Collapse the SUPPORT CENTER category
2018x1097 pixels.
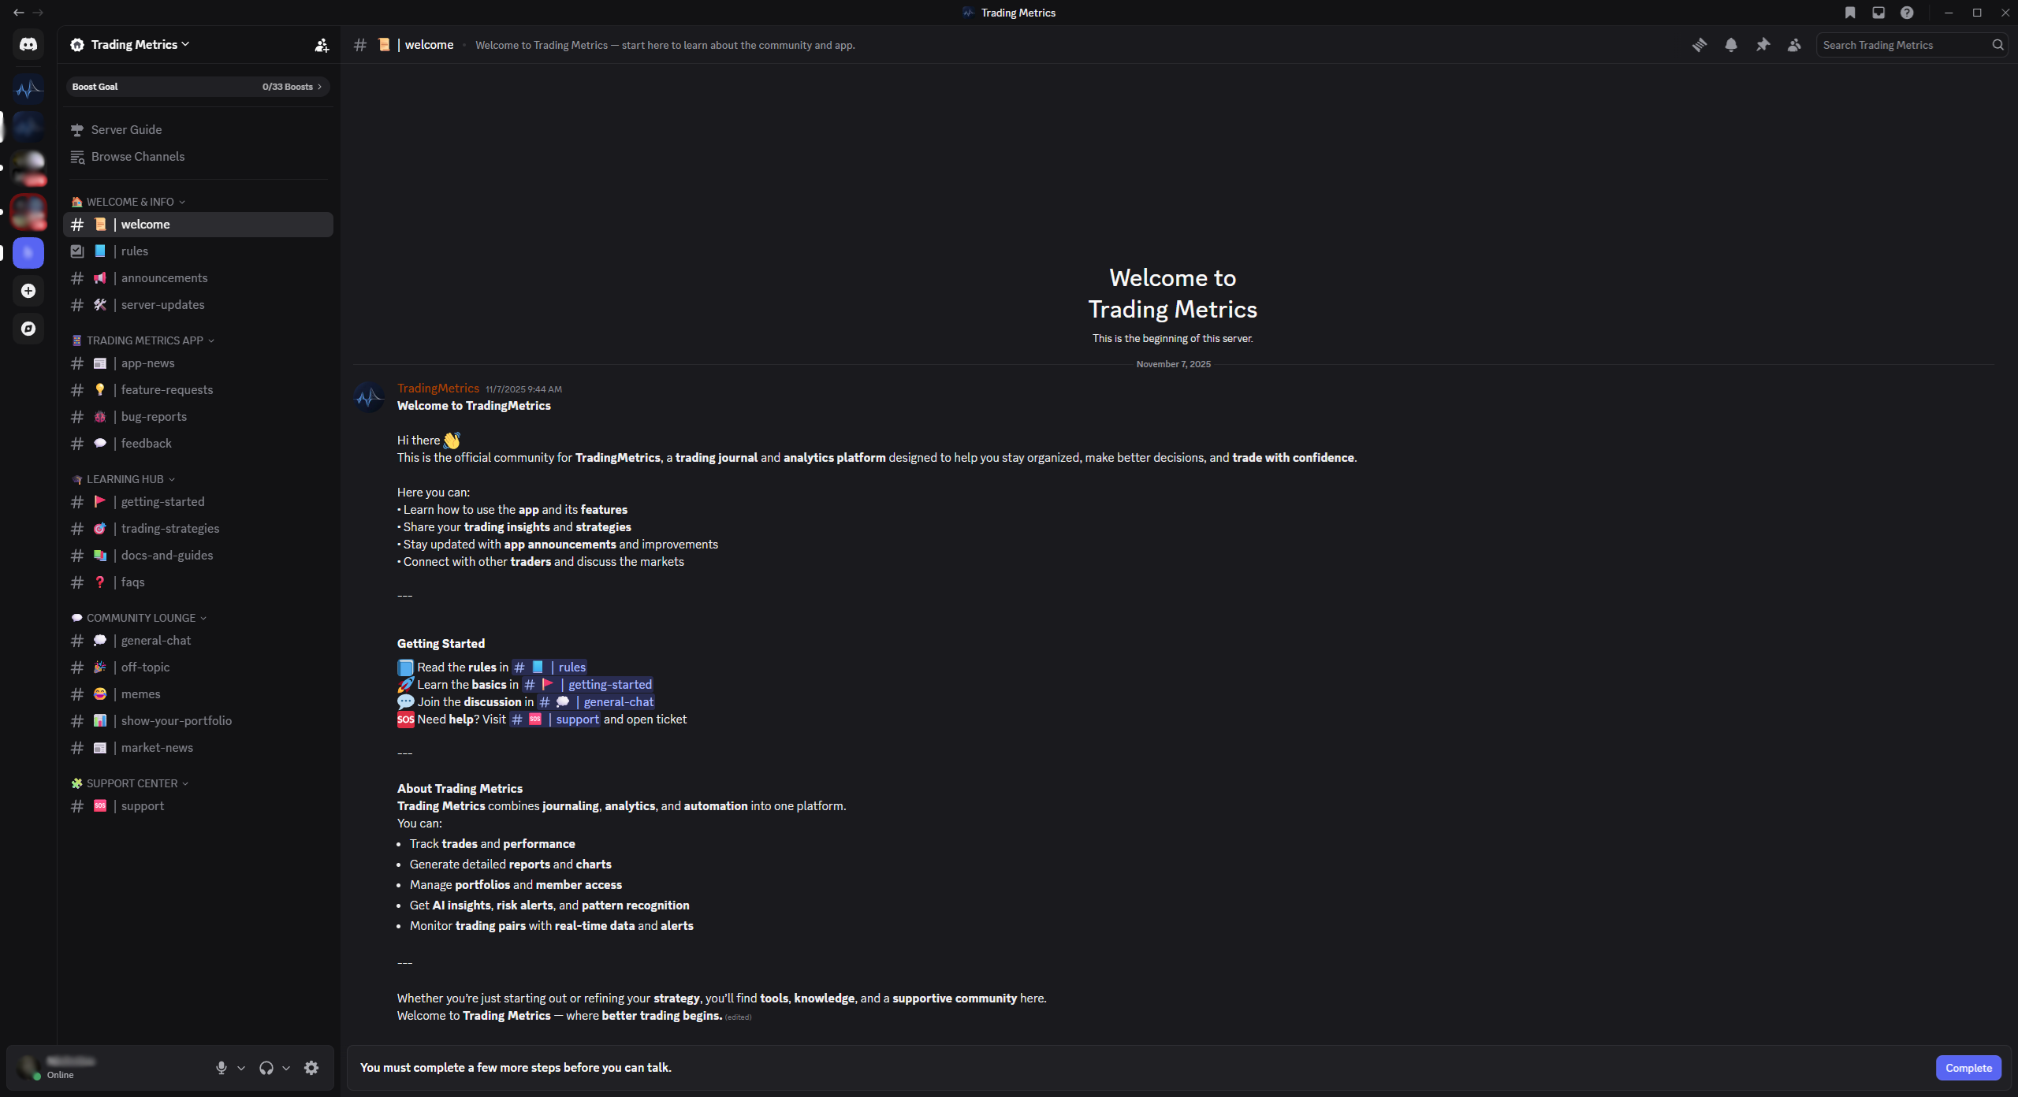coord(130,783)
